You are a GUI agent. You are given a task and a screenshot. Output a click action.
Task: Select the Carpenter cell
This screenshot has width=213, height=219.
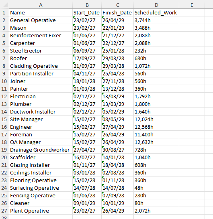click(x=41, y=43)
